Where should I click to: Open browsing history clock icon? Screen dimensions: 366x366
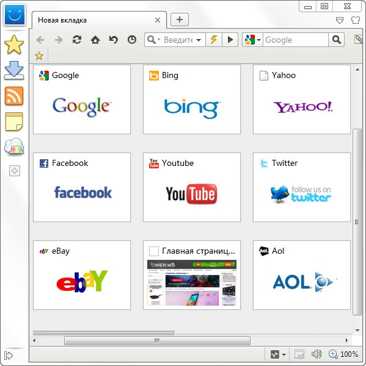132,40
